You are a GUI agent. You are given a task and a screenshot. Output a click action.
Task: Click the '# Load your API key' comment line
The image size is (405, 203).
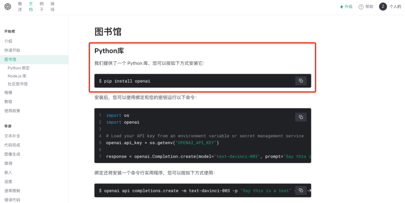[x=205, y=136]
